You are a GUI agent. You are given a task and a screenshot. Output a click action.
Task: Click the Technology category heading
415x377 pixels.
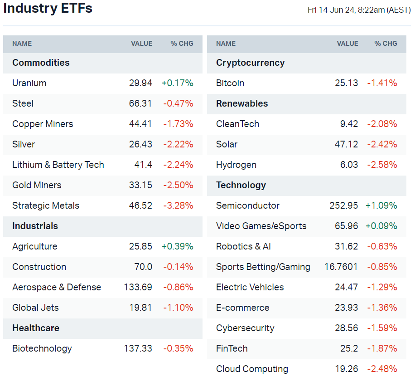[241, 185]
